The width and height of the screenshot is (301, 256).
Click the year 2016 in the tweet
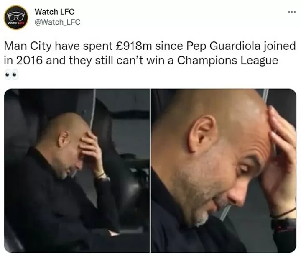tap(28, 61)
